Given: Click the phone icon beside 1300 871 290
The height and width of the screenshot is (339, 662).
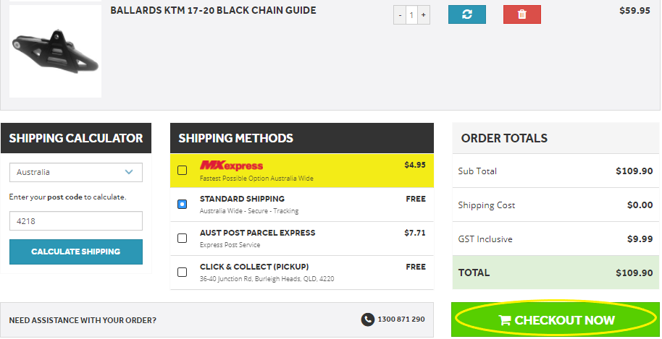Looking at the screenshot, I should click(x=368, y=319).
